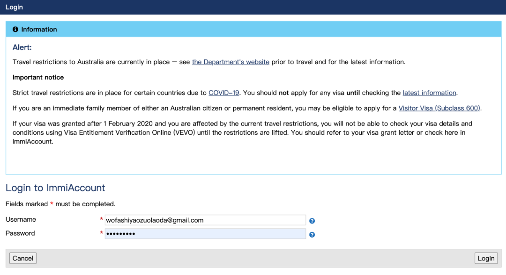Open the help icon beside Username field
506x275 pixels.
pyautogui.click(x=312, y=221)
